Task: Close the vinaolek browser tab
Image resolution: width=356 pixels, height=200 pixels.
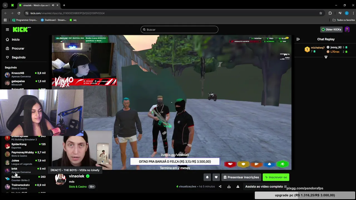Action: (x=58, y=5)
